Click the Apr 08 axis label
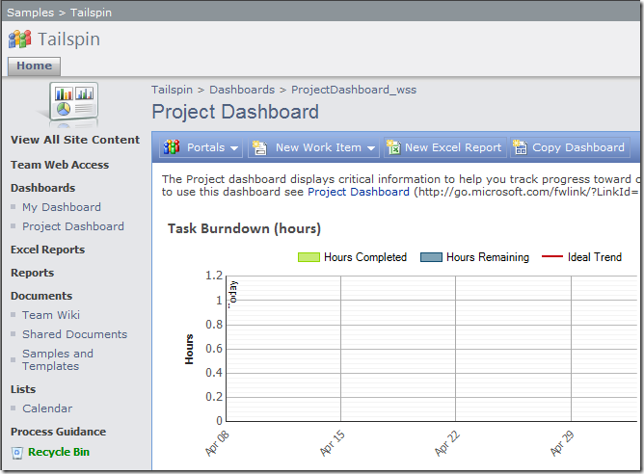This screenshot has height=474, width=644. (x=217, y=443)
